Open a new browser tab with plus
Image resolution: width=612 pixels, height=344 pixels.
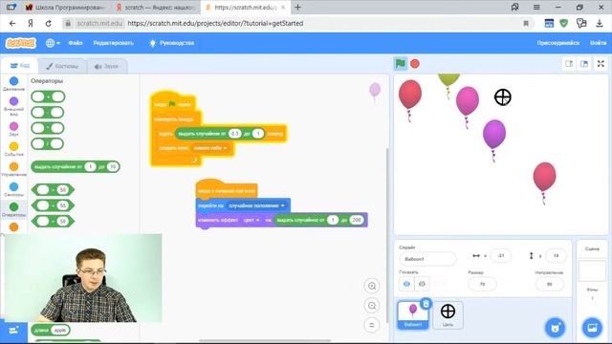point(297,7)
